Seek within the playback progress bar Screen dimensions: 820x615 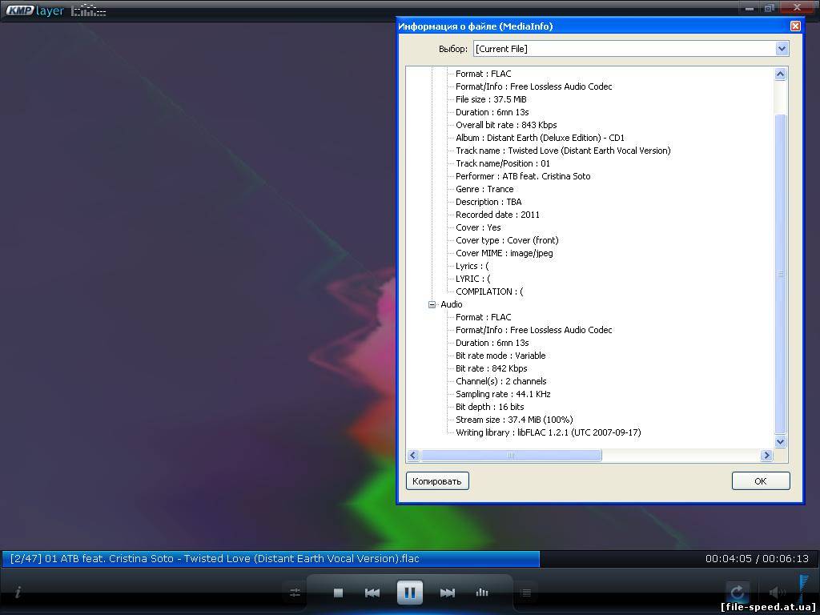pyautogui.click(x=320, y=558)
